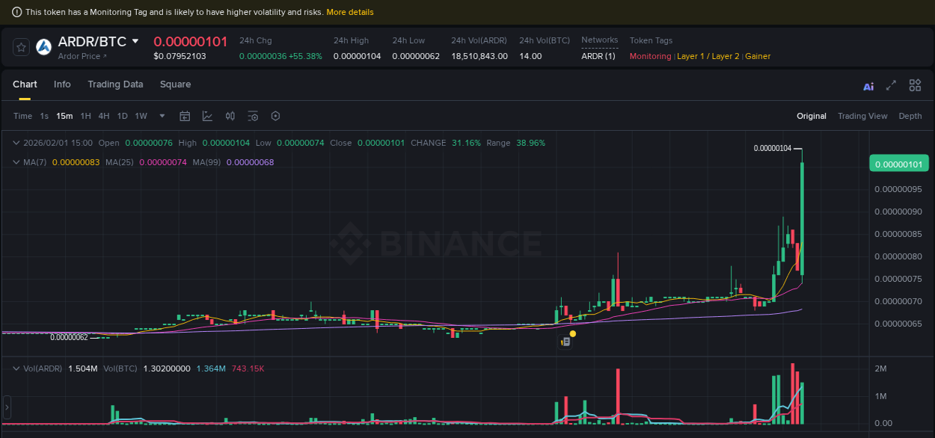Click the More details warning link

(x=350, y=12)
